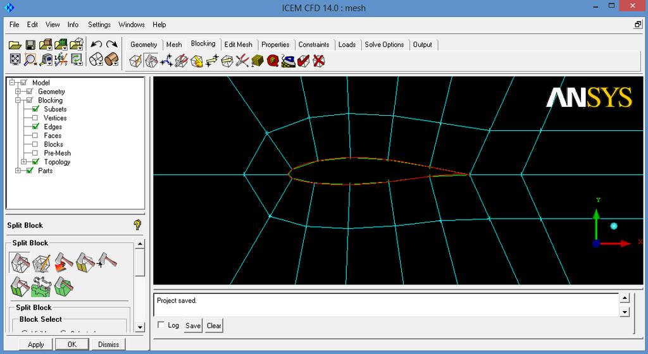Click the Open Mesh folder icon
Image resolution: width=648 pixels, height=354 pixels.
click(61, 44)
